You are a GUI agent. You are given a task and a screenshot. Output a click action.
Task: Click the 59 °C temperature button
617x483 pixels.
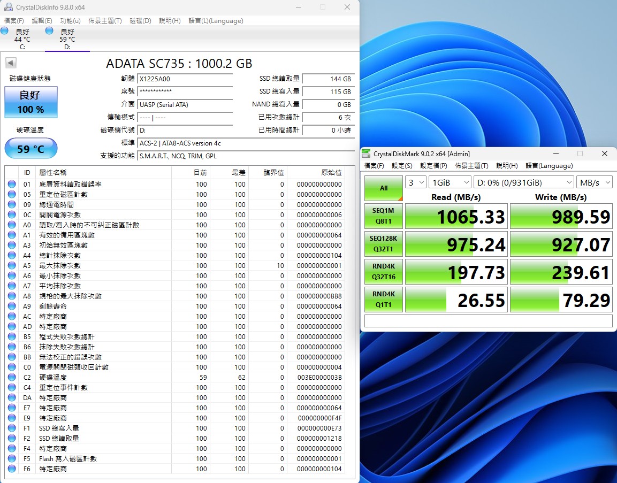coord(31,148)
